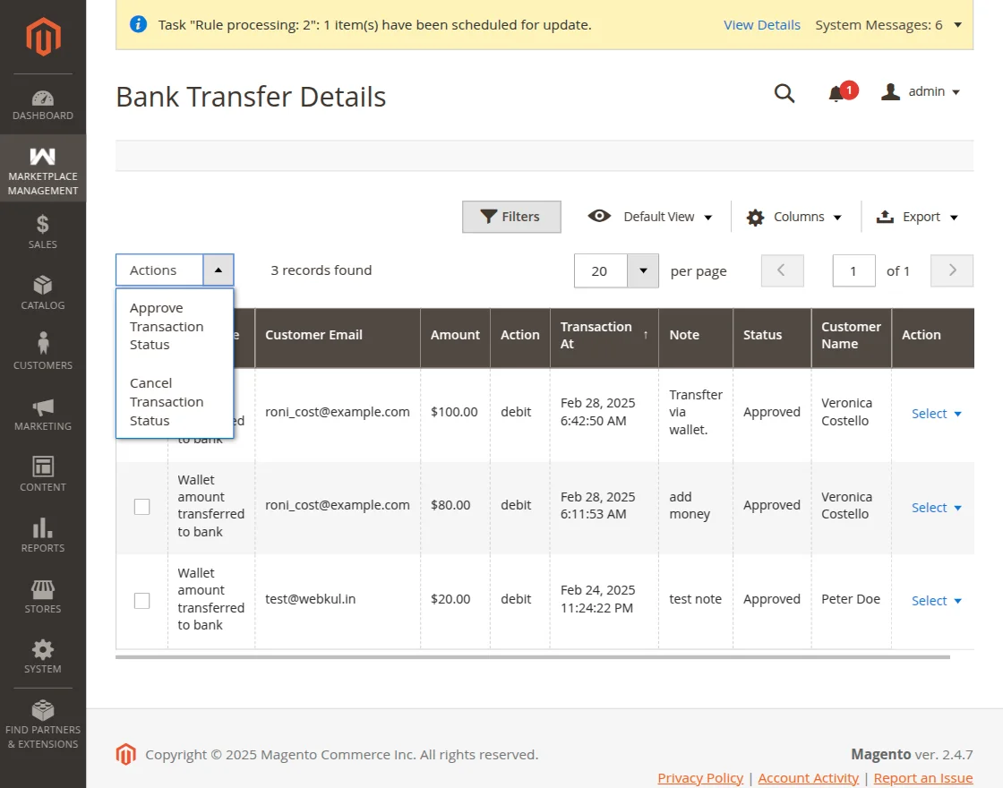Open the 20 per page dropdown
The width and height of the screenshot is (1003, 788).
(643, 270)
